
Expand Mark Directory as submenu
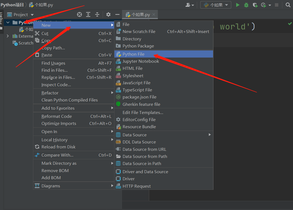coord(74,164)
